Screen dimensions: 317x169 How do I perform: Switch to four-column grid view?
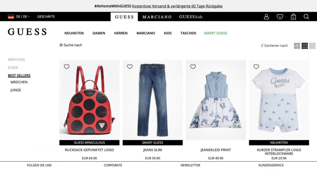[x=305, y=46]
